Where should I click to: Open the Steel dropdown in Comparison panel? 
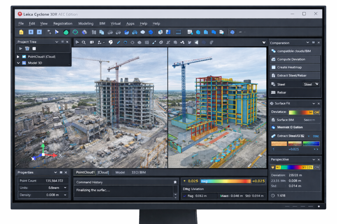click(311, 84)
